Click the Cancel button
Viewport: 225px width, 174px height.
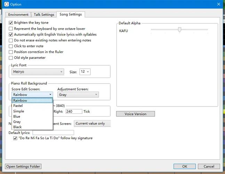209,166
